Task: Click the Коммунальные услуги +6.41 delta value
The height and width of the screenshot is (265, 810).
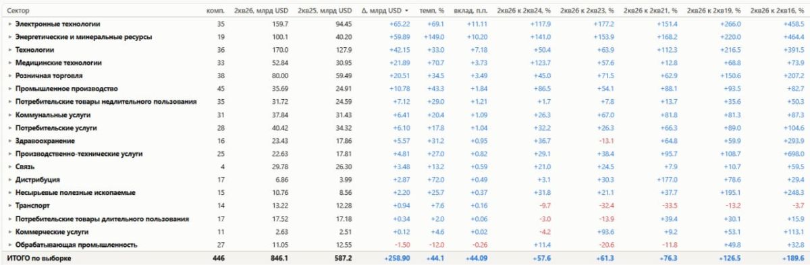Action: [x=400, y=115]
